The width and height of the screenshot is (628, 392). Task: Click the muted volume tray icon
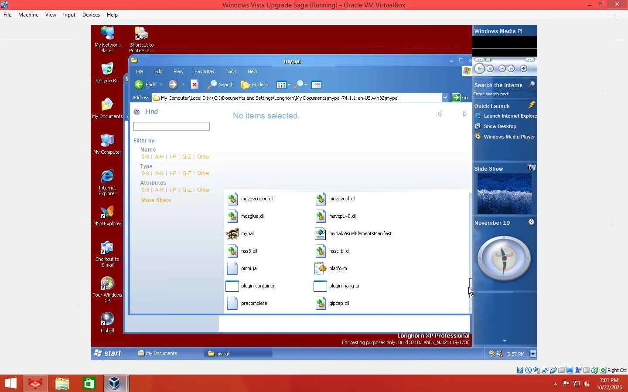click(x=587, y=384)
